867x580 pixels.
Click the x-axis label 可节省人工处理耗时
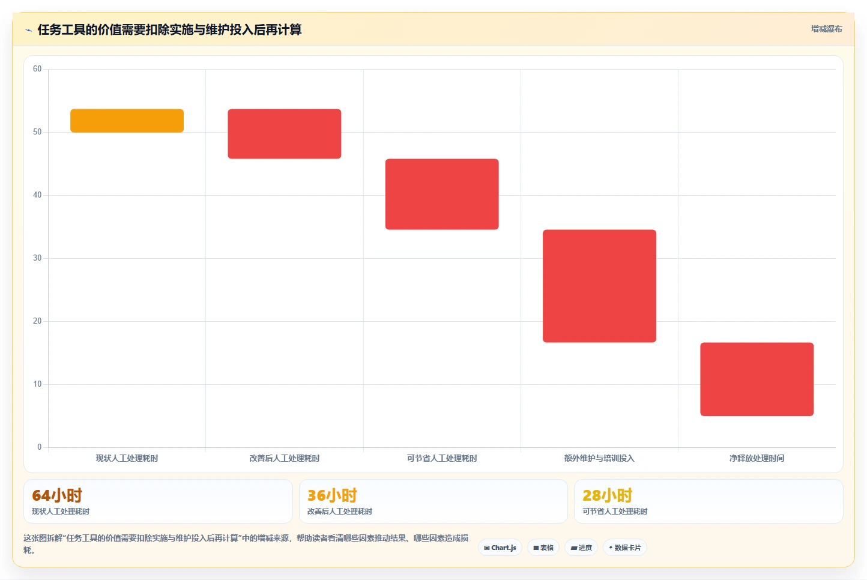click(442, 458)
